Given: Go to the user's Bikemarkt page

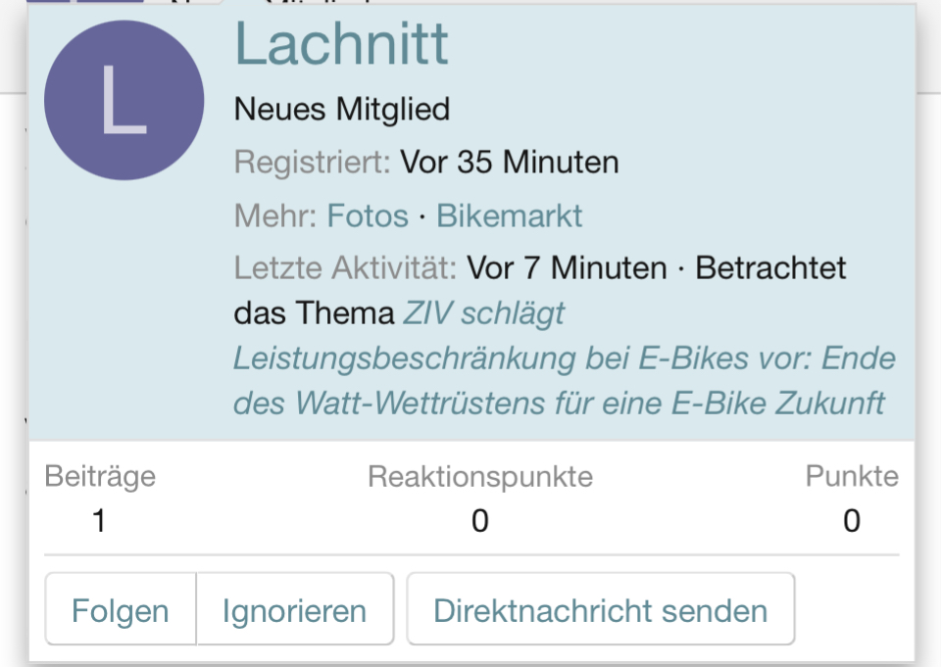Looking at the screenshot, I should click(x=509, y=214).
